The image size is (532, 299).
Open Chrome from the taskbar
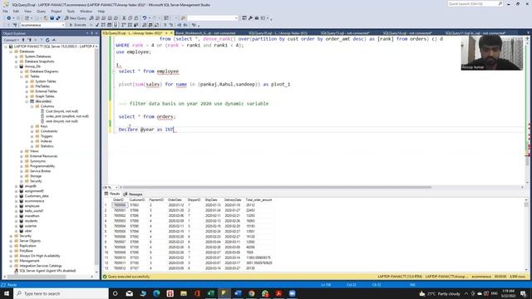pyautogui.click(x=251, y=293)
